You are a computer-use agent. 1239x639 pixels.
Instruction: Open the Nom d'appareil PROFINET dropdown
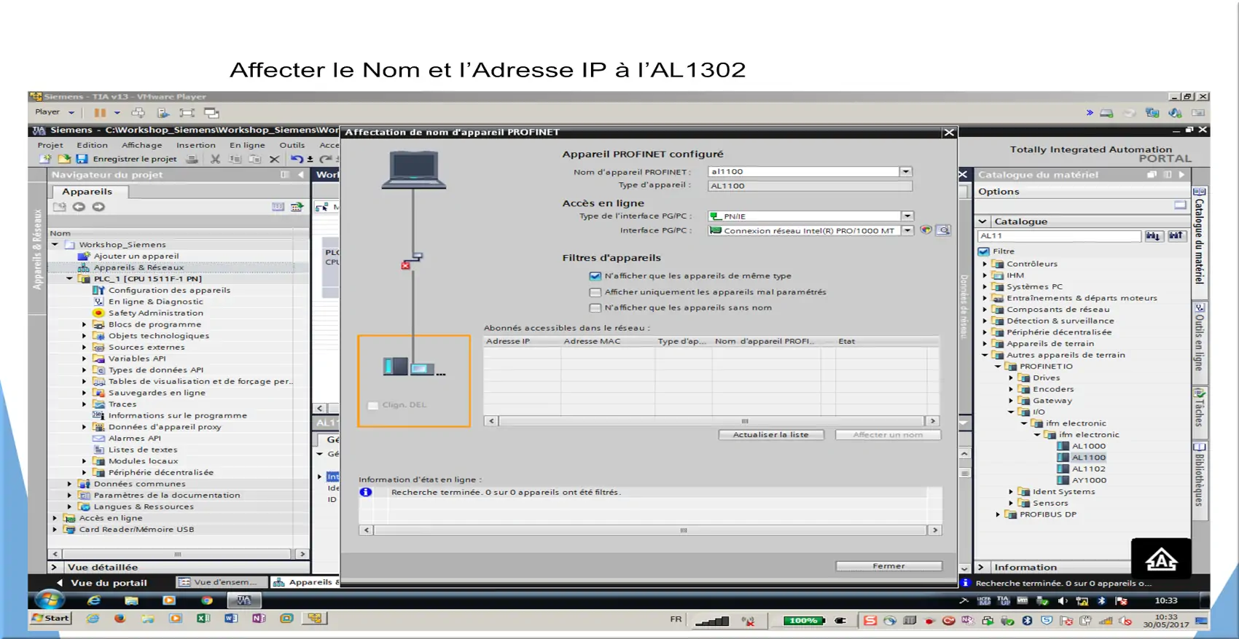click(905, 172)
